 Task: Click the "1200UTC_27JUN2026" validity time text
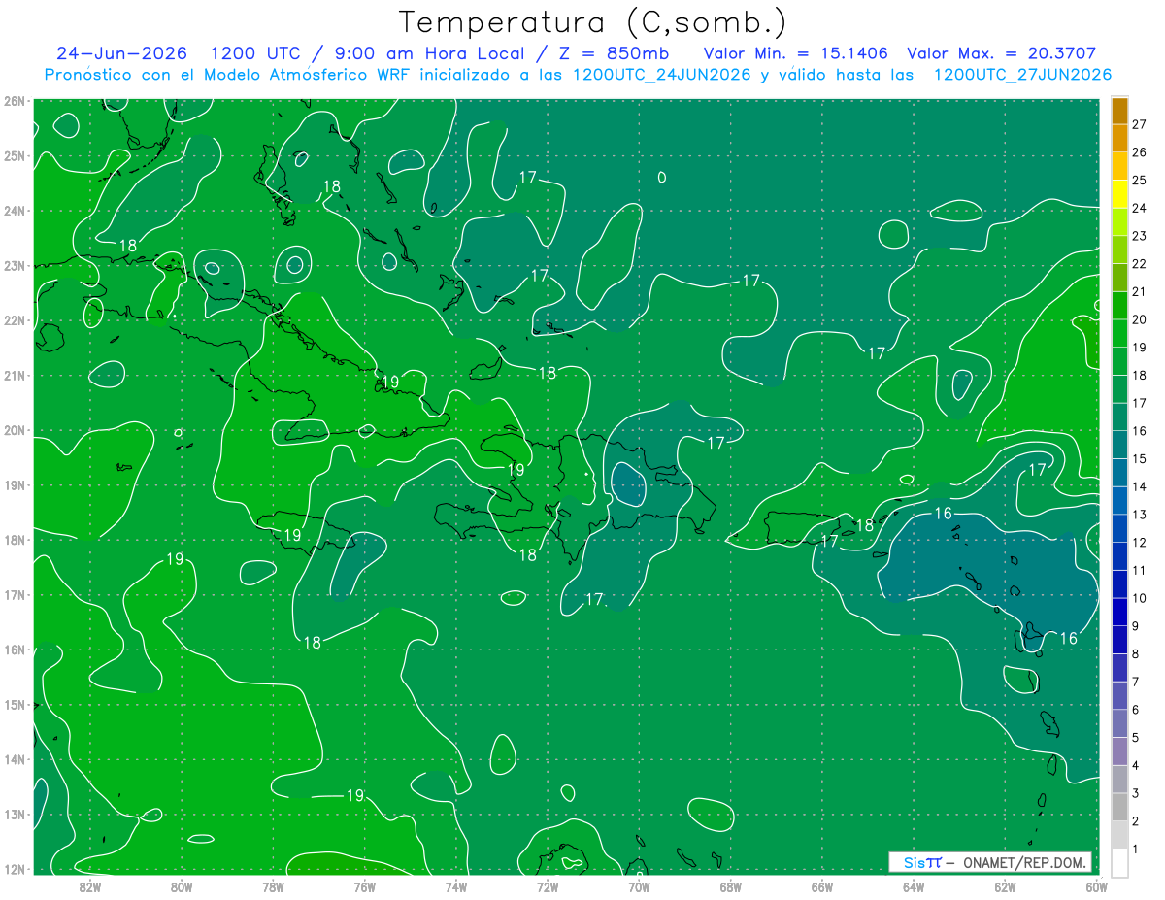[1022, 75]
